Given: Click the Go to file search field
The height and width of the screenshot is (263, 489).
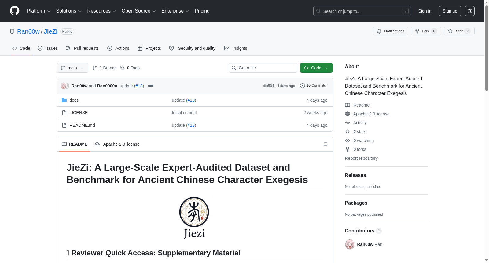Looking at the screenshot, I should click(263, 68).
